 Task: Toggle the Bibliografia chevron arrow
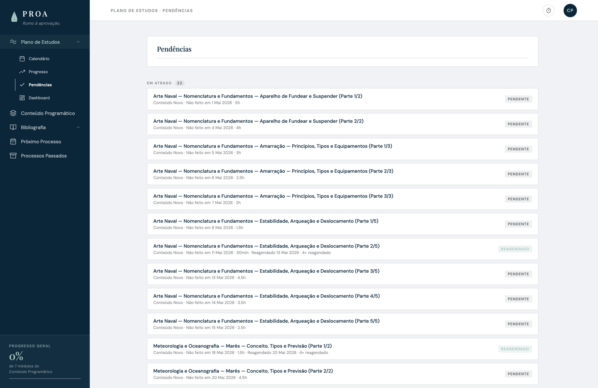(x=78, y=127)
